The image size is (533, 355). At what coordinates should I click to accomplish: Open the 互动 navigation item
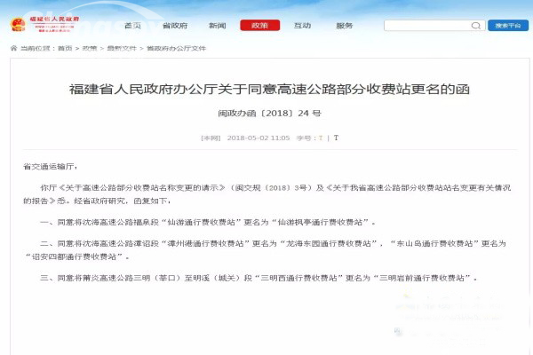tap(303, 26)
